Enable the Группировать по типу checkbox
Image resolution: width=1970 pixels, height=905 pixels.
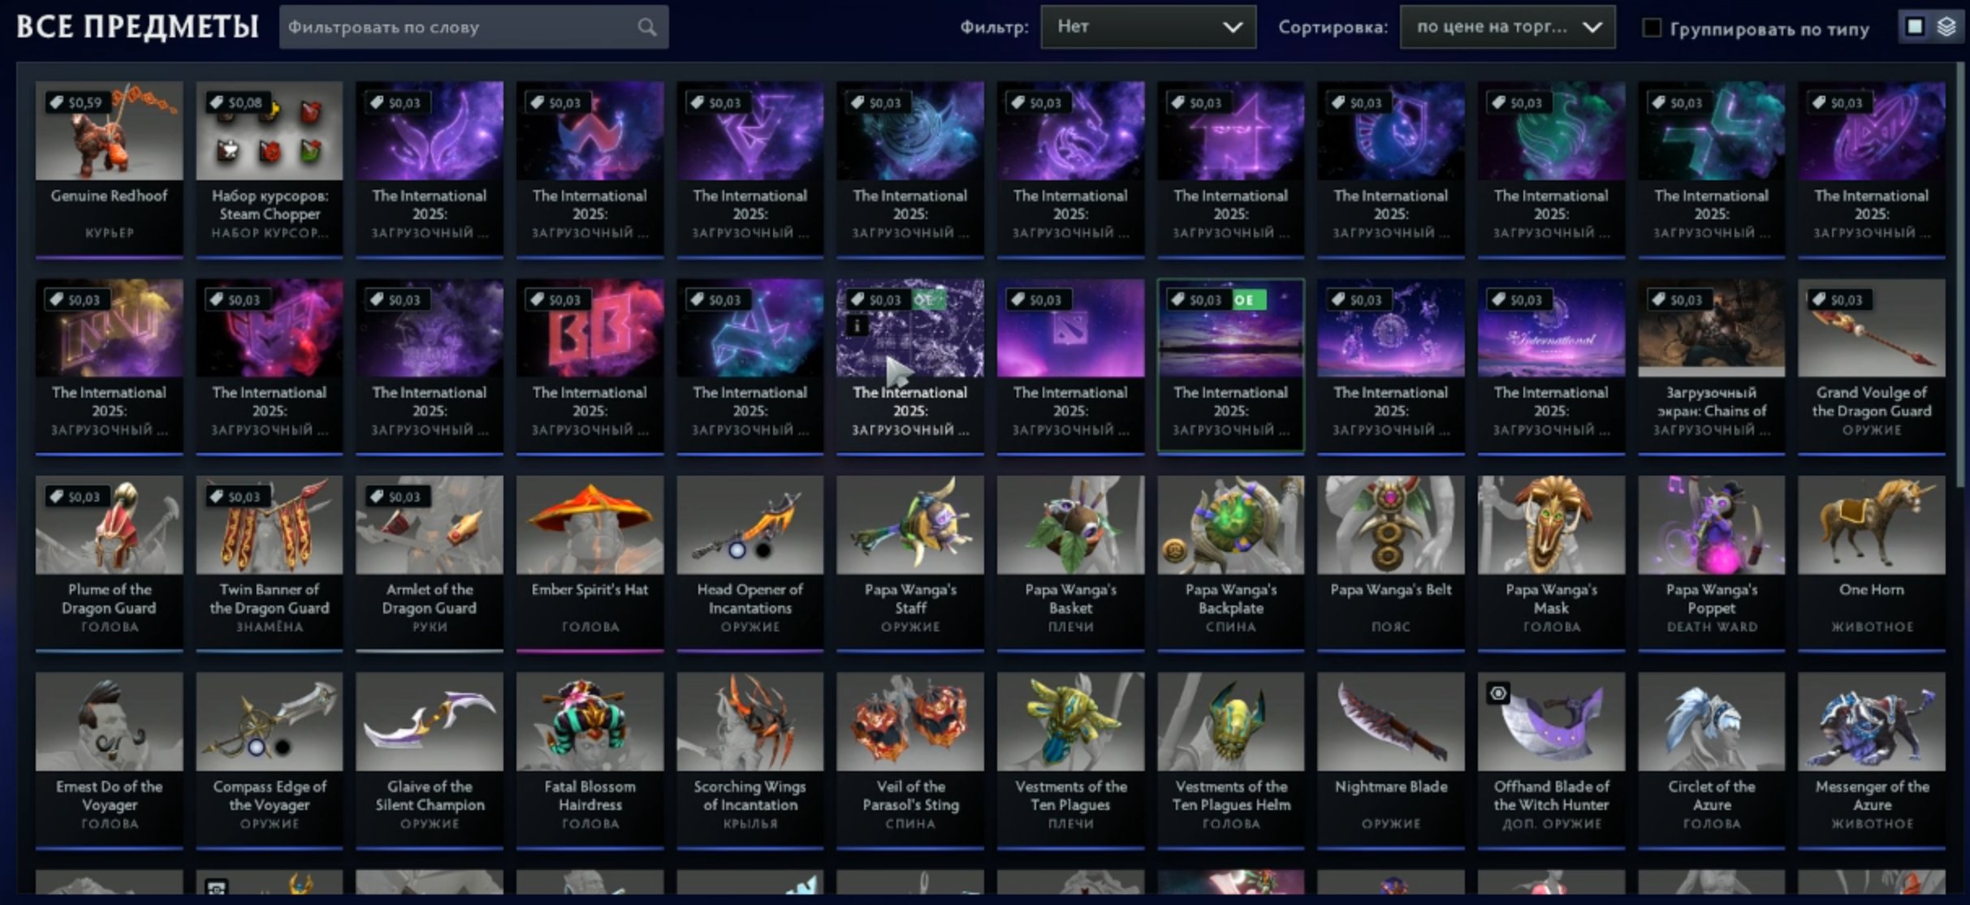tap(1652, 28)
